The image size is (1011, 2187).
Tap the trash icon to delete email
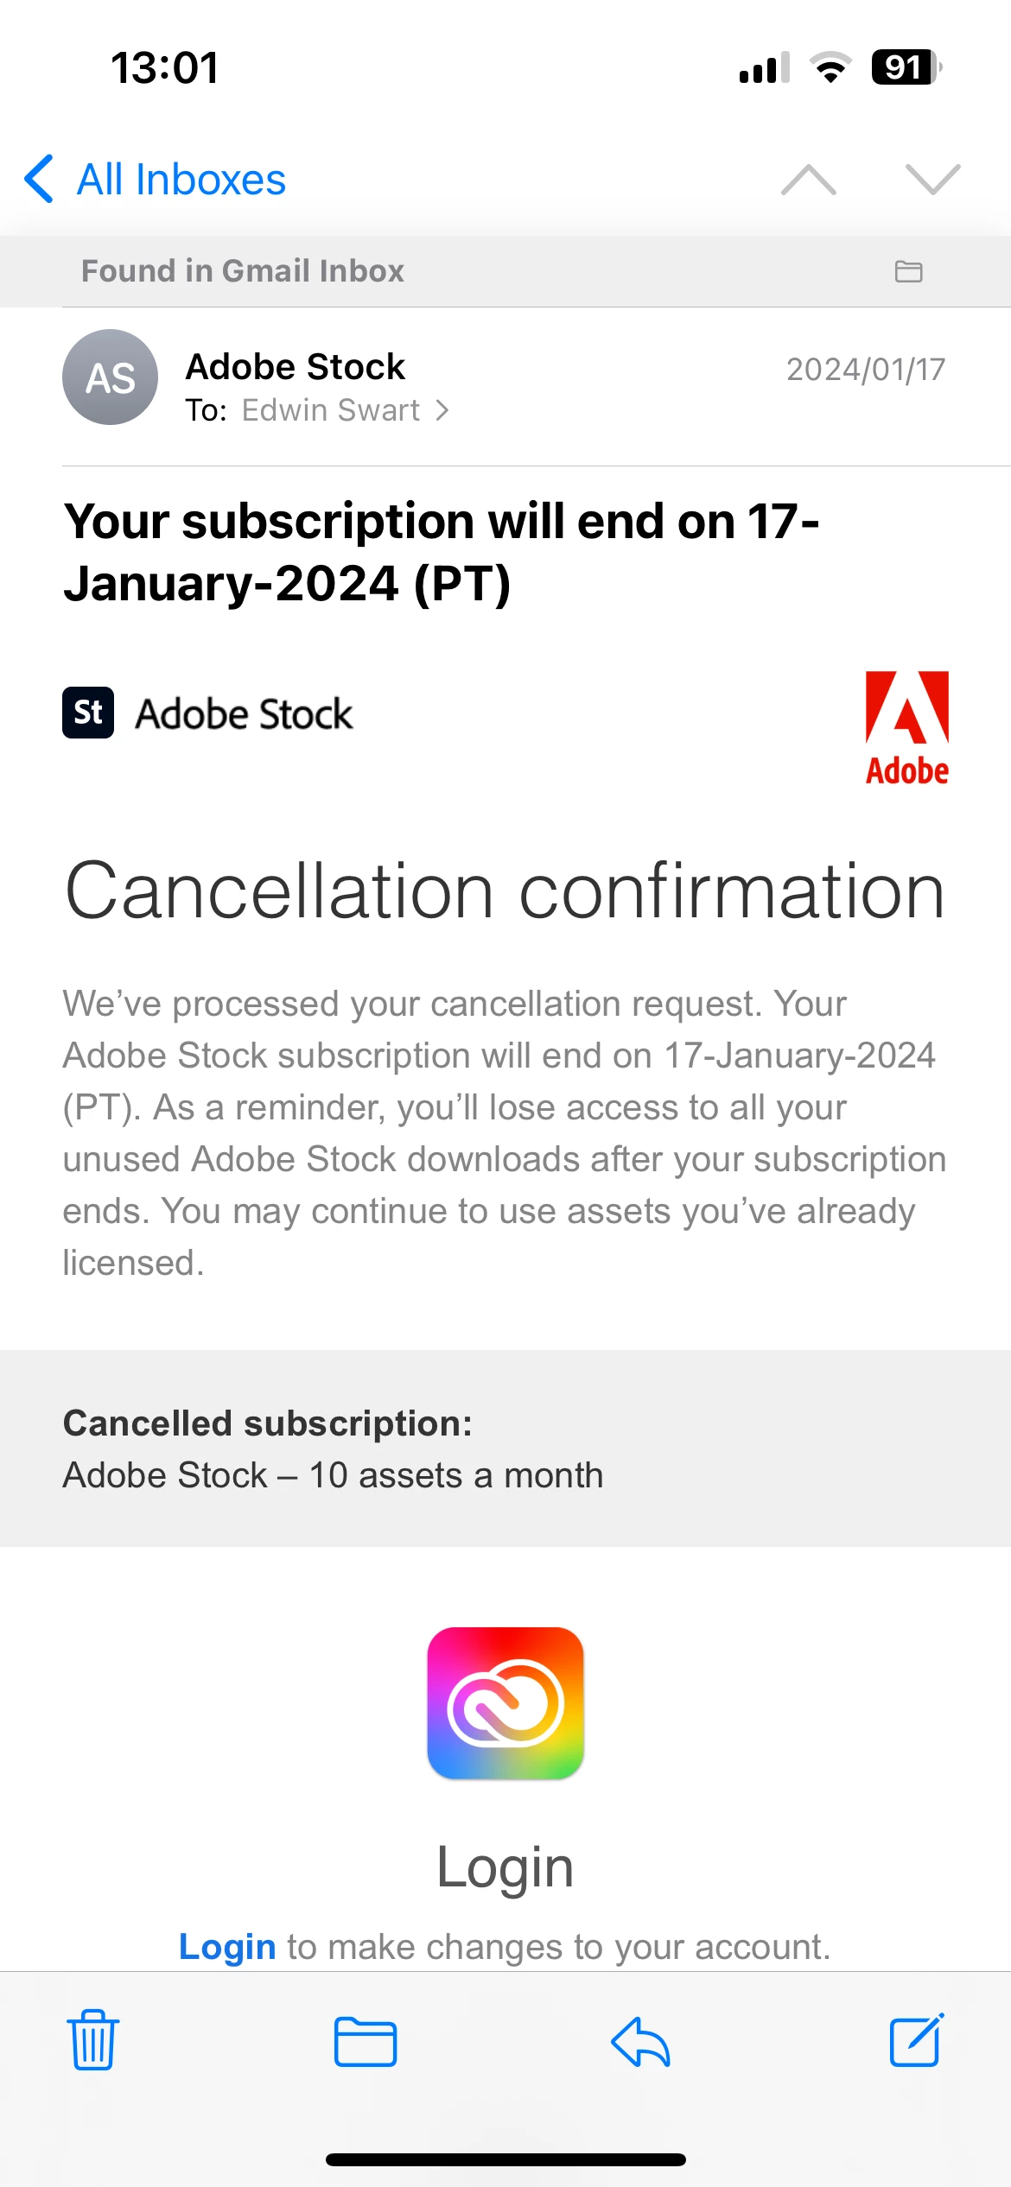(92, 2040)
